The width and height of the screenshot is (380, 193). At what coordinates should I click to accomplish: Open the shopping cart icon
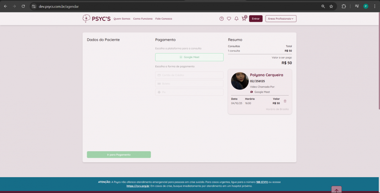(x=244, y=19)
